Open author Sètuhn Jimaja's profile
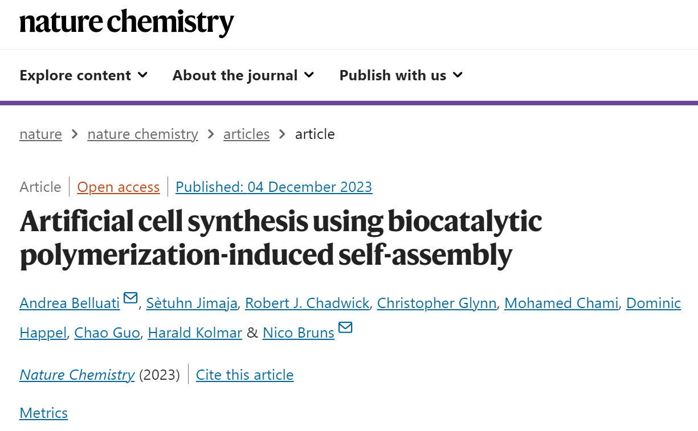Screen dimensions: 698x431 click(191, 303)
